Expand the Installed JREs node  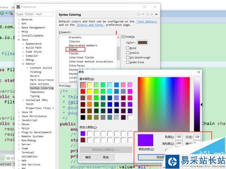[23, 100]
